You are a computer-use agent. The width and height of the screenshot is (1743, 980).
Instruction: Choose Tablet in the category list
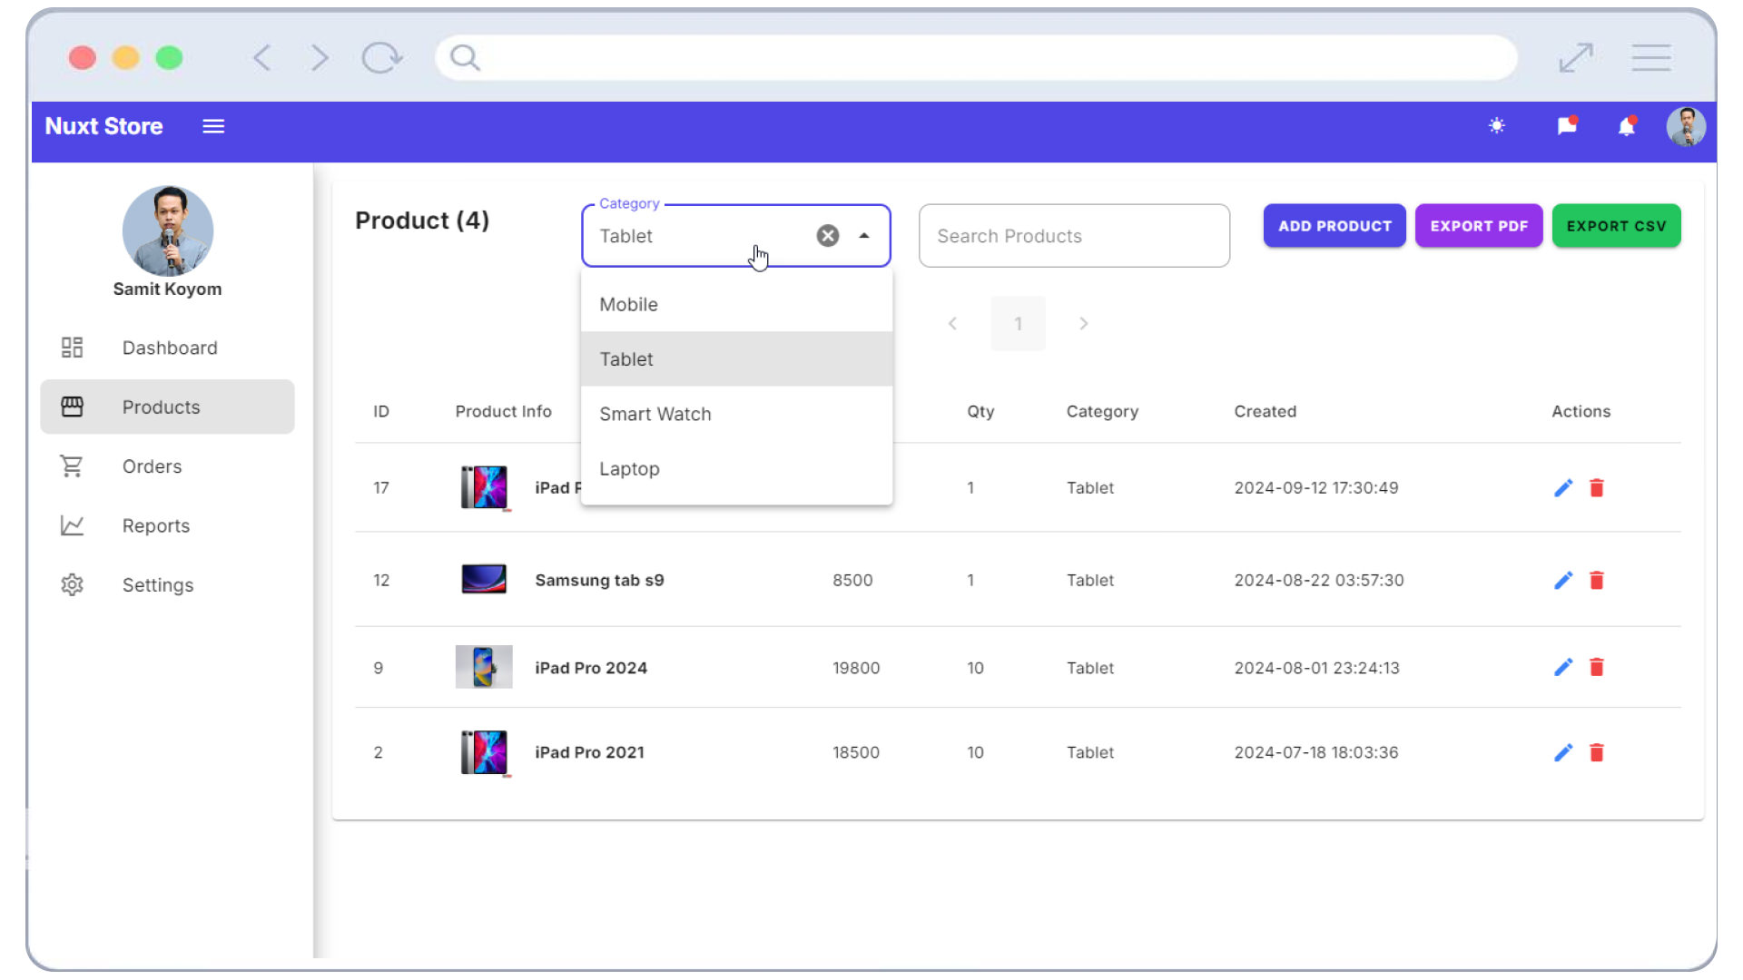[x=736, y=359]
